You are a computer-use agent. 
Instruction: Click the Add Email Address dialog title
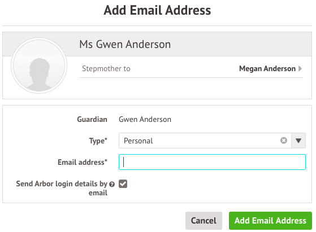(x=157, y=10)
